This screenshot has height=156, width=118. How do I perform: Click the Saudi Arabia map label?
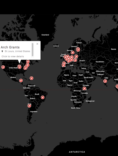pos(88,77)
